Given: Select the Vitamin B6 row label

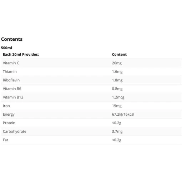Looking at the screenshot, I should coord(12,89).
